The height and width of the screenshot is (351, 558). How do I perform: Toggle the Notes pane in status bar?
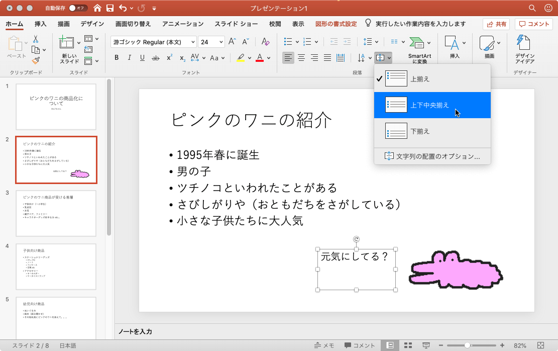click(324, 345)
